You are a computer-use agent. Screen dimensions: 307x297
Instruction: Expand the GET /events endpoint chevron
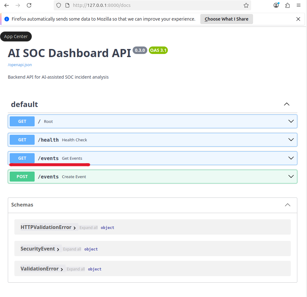tap(291, 158)
